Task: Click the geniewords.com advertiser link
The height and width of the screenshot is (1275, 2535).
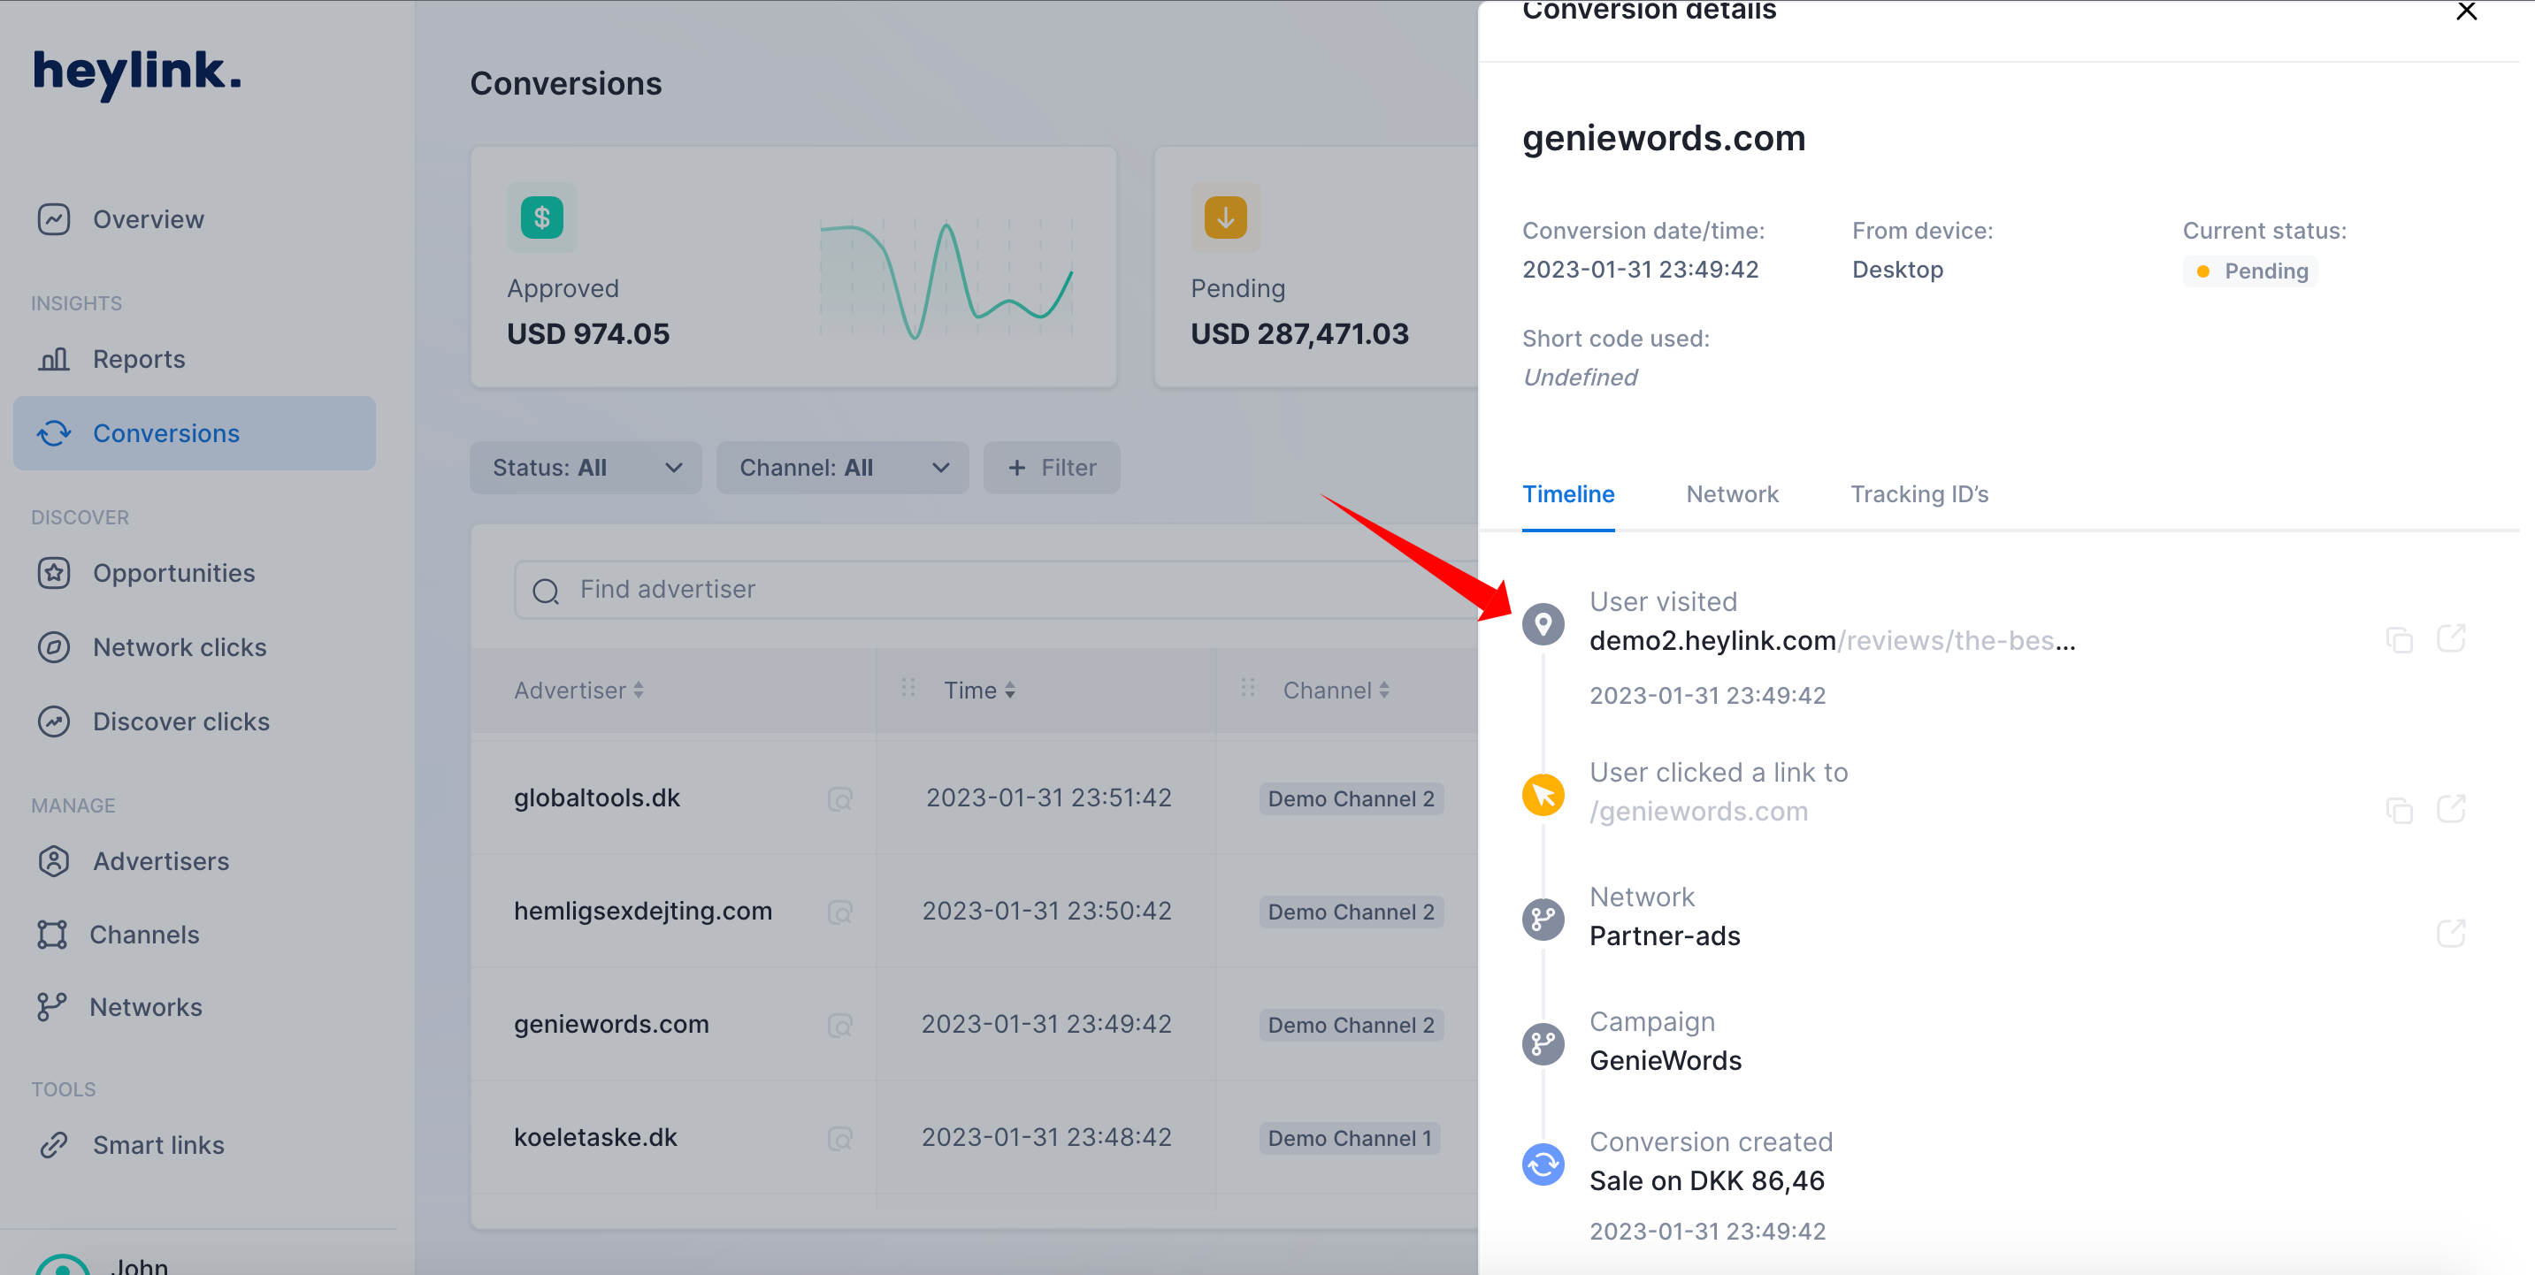Action: tap(609, 1025)
